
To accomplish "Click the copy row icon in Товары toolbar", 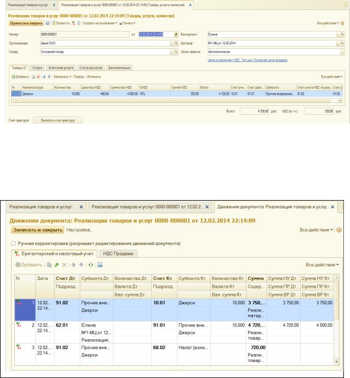I will [33, 77].
